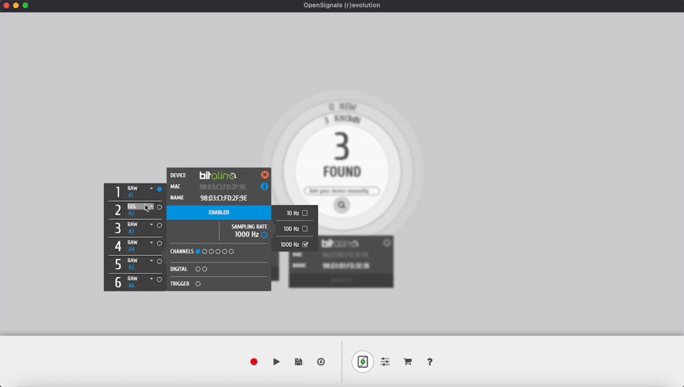Click the A4 channel label

pyautogui.click(x=131, y=250)
